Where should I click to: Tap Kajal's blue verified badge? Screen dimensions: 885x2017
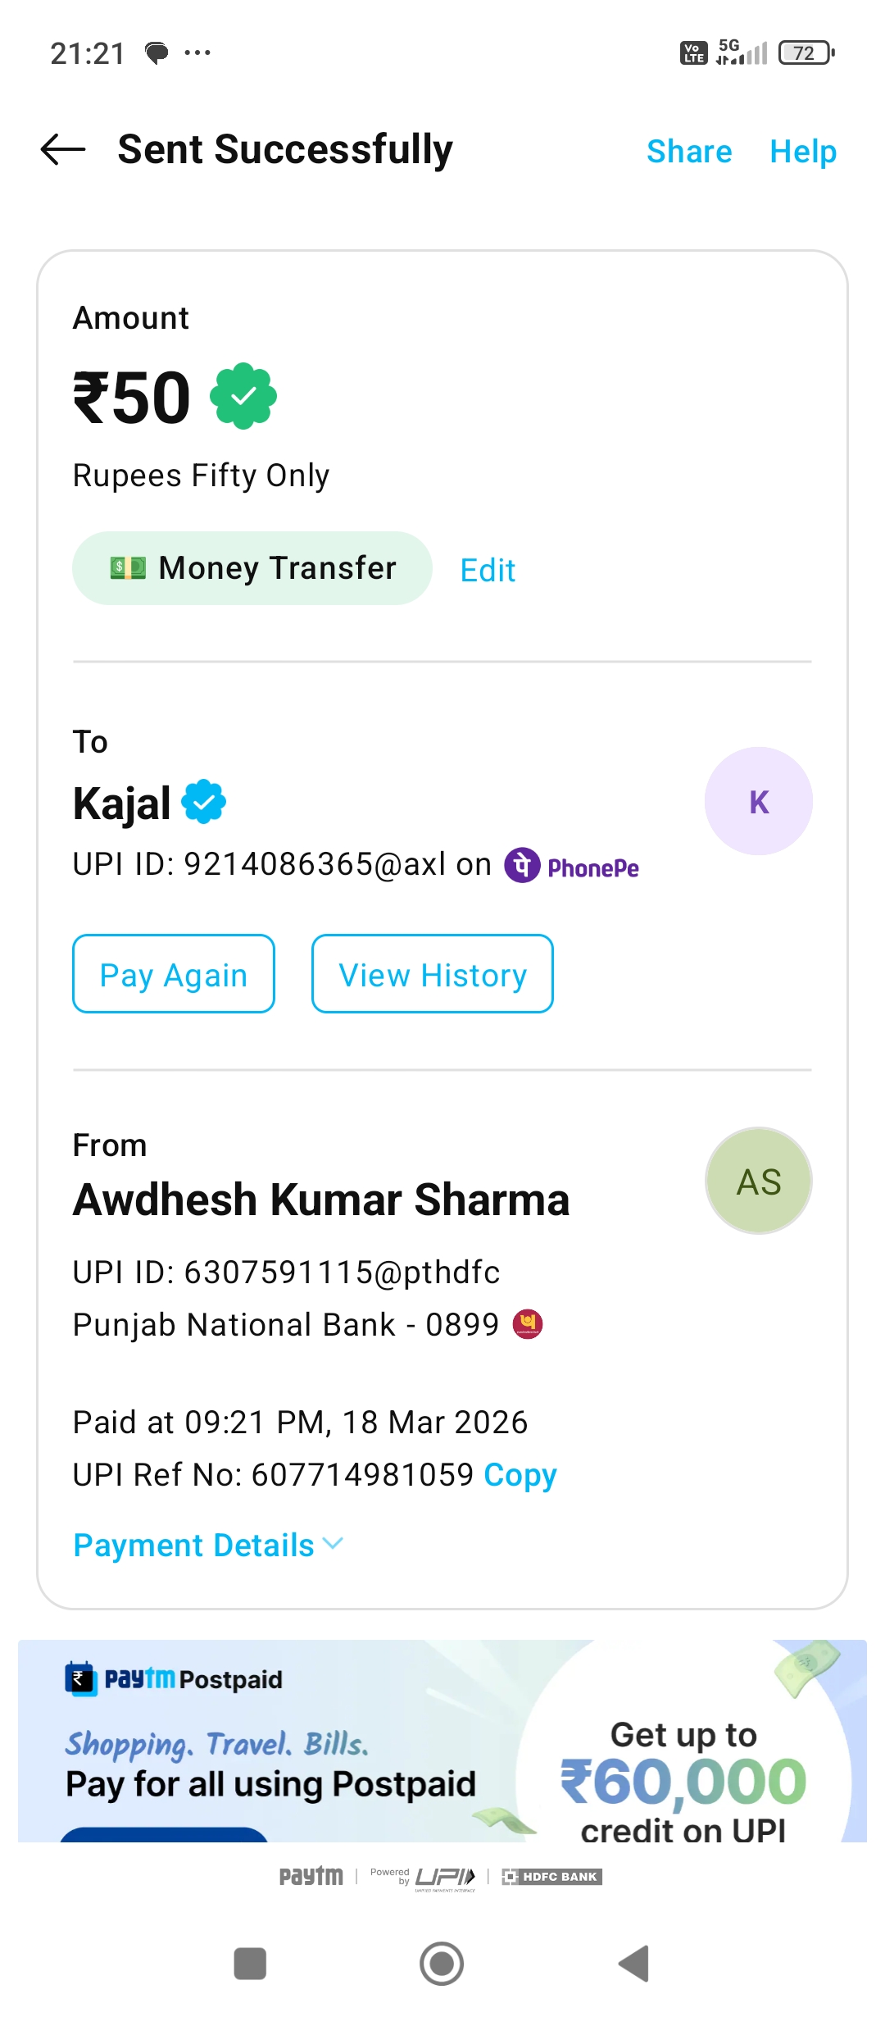click(204, 802)
